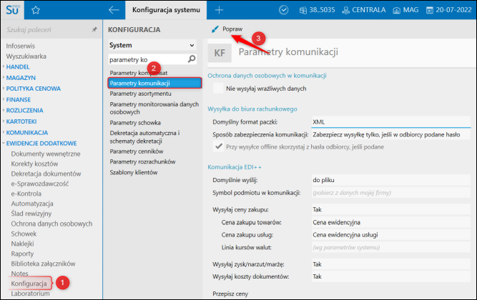Open the date 20-07-2022 calendar
The width and height of the screenshot is (477, 300).
click(x=448, y=10)
